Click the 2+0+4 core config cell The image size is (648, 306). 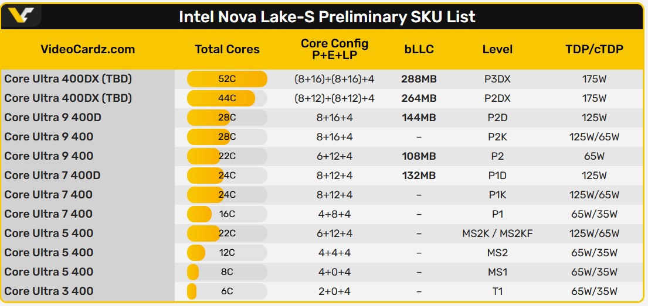click(x=334, y=291)
